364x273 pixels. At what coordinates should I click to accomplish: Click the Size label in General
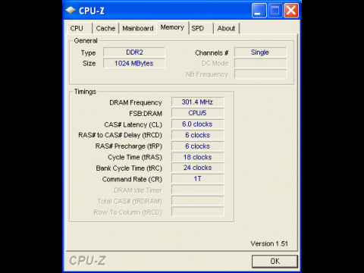(x=89, y=64)
